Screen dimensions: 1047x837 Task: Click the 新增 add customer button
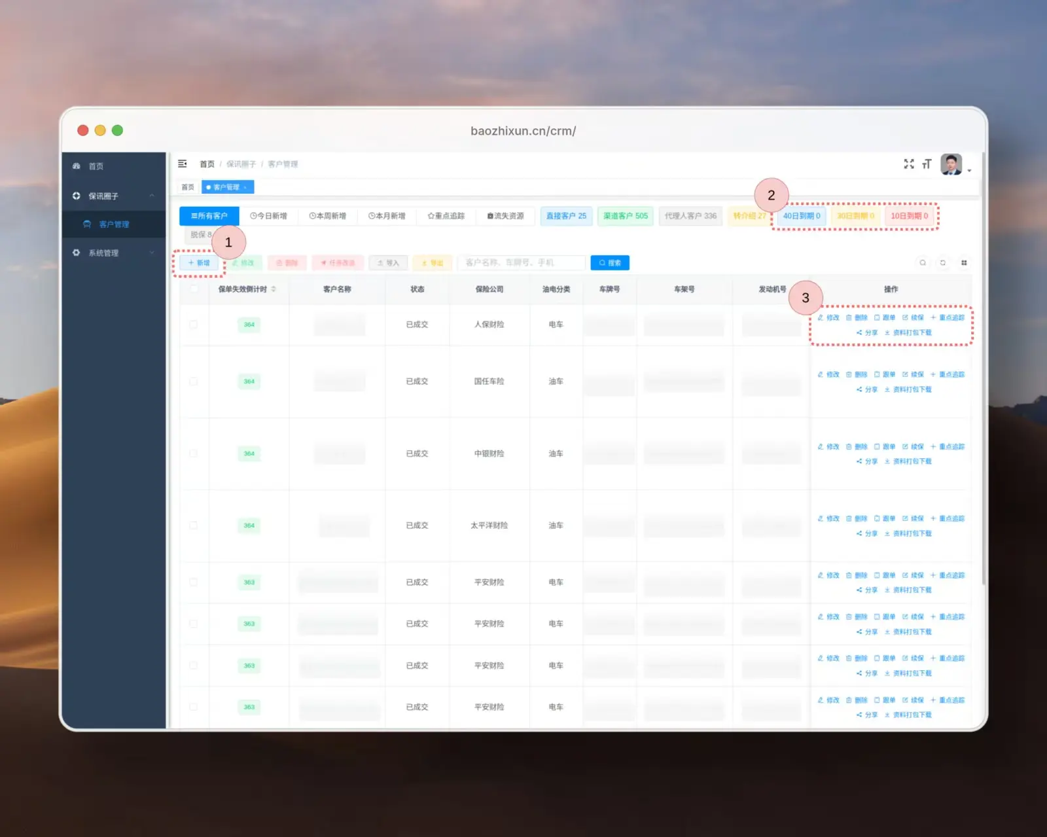coord(200,263)
